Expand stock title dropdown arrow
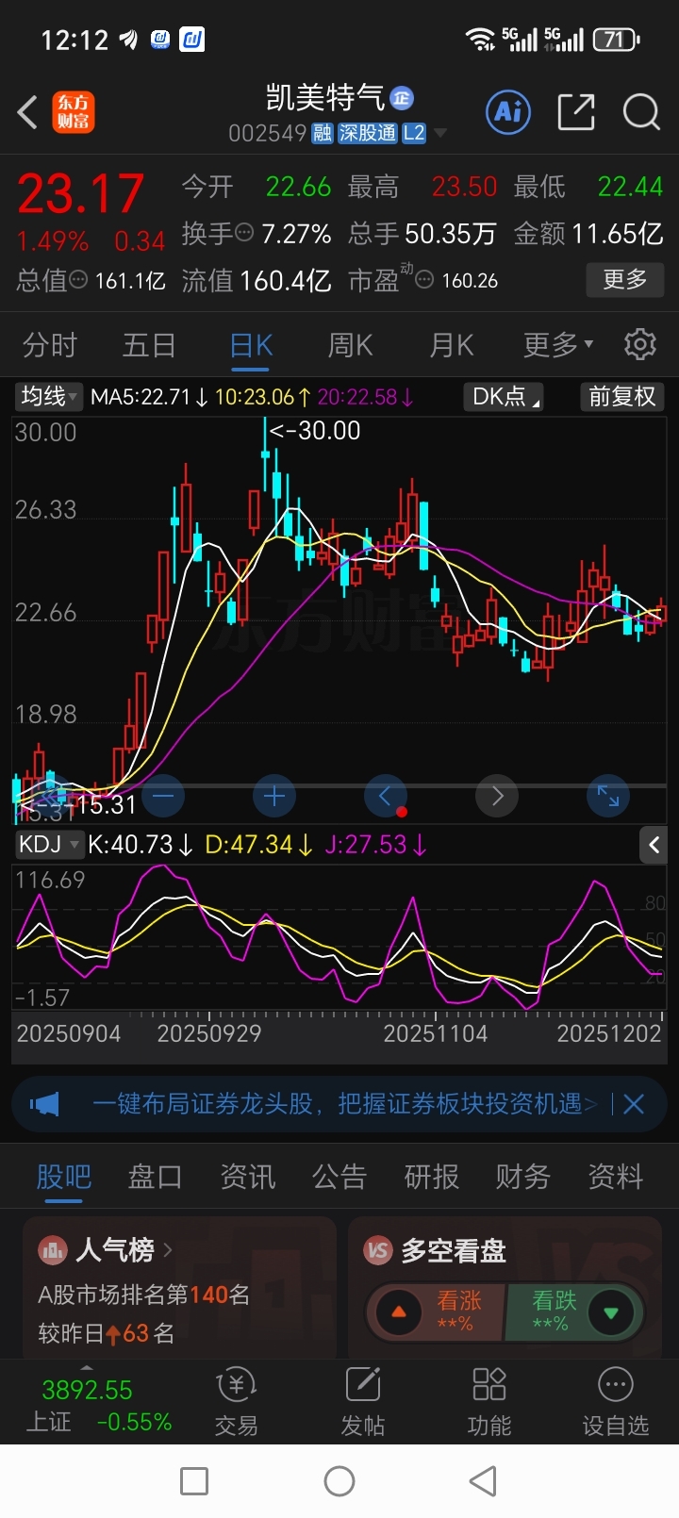This screenshot has width=679, height=1518. pos(440,133)
